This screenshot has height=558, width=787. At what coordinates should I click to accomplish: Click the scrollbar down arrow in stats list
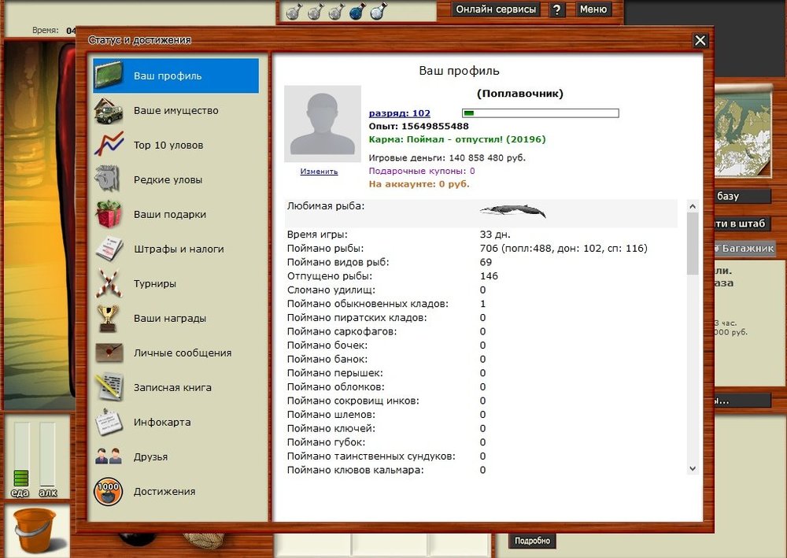tap(693, 468)
